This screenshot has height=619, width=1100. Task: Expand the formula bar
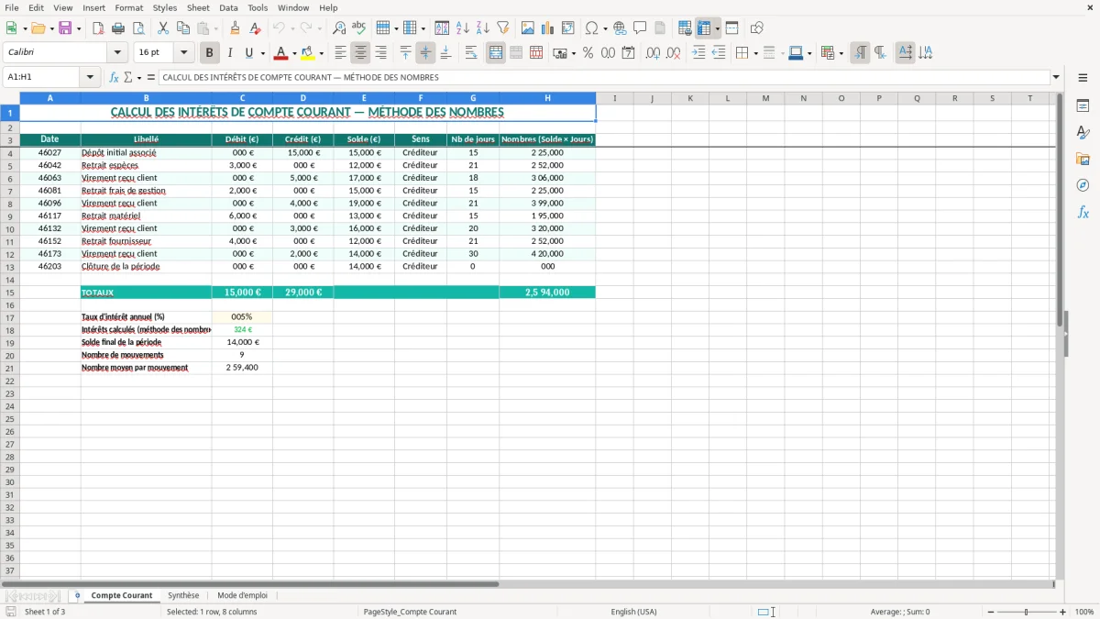tap(1057, 78)
